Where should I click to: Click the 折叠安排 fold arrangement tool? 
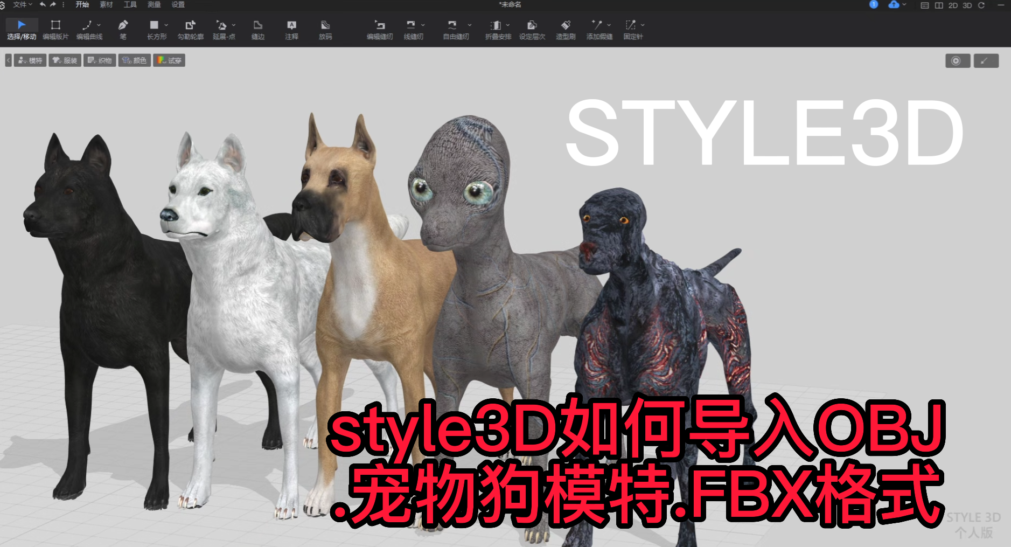coord(498,30)
